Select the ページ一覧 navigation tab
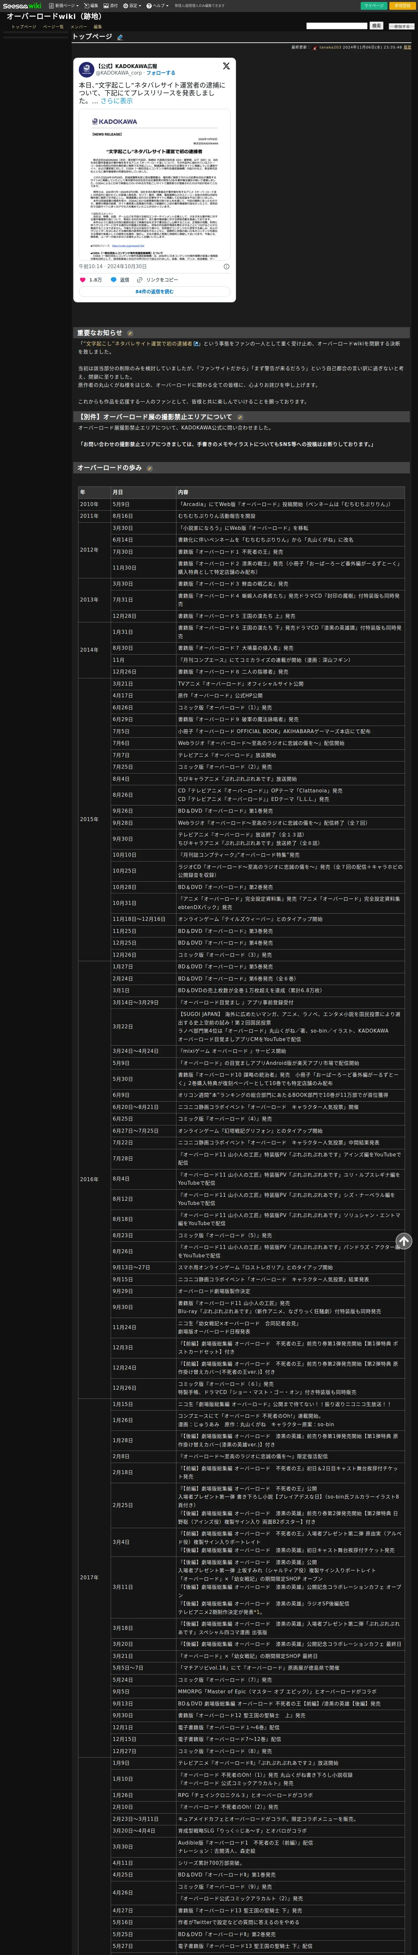418x1955 pixels. click(53, 27)
